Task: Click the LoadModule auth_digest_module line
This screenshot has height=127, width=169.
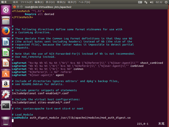Action: click(71, 118)
